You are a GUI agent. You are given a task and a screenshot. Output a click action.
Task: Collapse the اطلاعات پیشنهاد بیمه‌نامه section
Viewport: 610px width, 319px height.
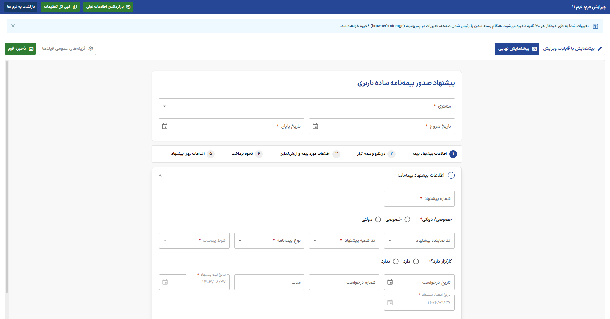pos(160,175)
